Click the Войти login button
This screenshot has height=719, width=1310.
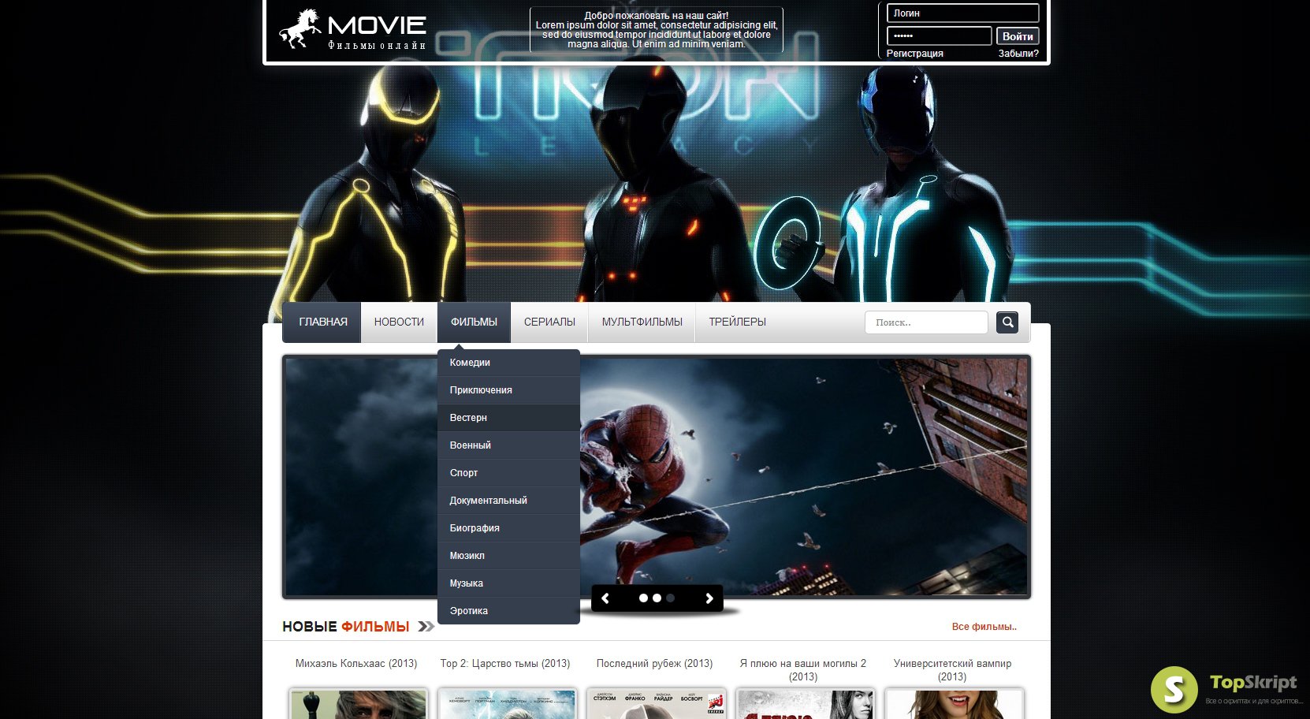point(1018,36)
